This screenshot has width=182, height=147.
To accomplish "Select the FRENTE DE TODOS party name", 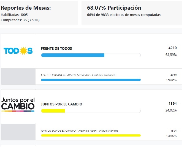I will (x=56, y=48).
